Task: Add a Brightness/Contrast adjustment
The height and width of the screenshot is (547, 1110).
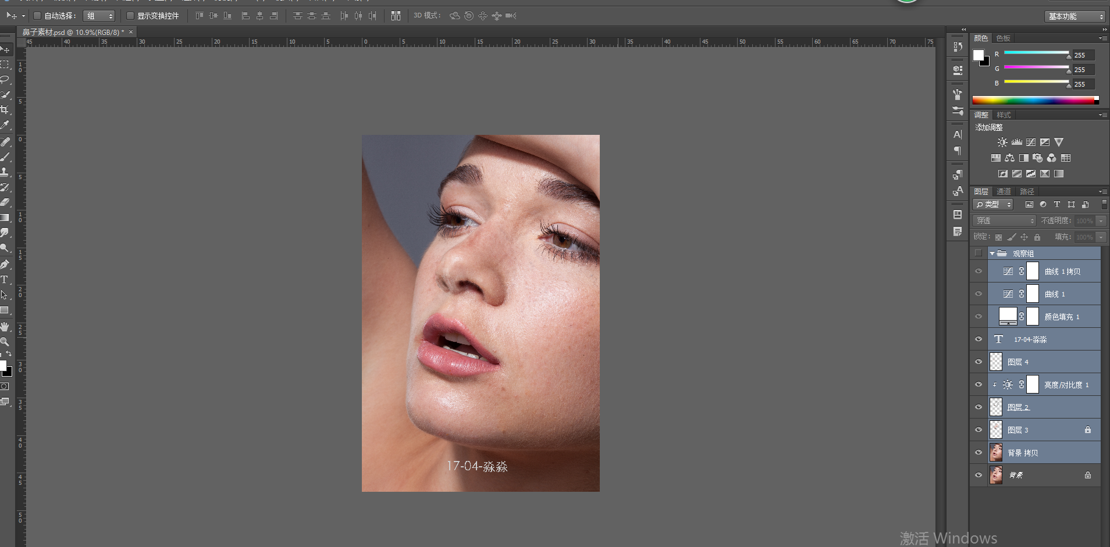Action: 1002,142
